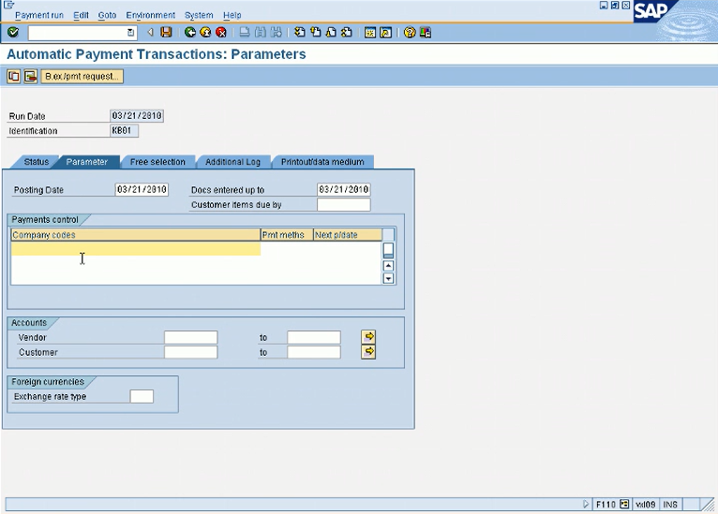Customize local layout monitor icon
Viewport: 718px width, 514px height.
(426, 33)
